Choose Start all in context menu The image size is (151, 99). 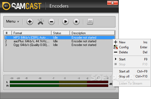click(131, 71)
